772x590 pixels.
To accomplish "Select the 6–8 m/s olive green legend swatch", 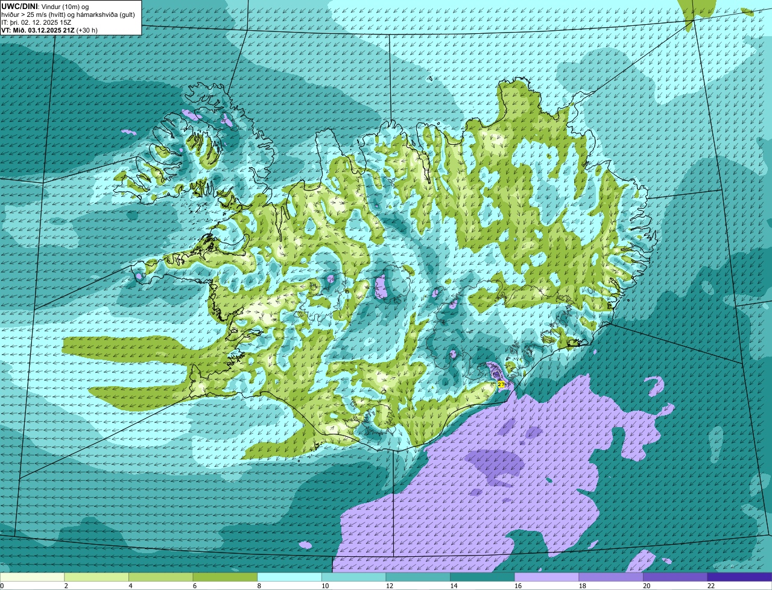I will 226,577.
